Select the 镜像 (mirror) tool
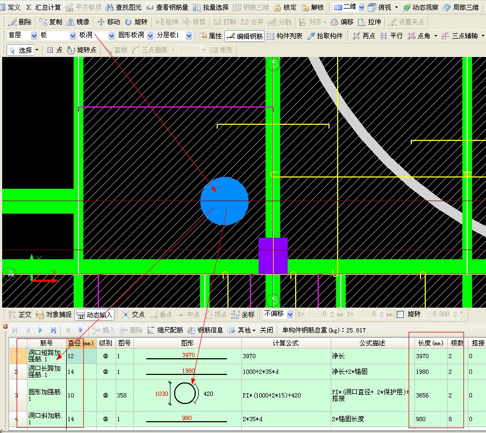 click(78, 22)
